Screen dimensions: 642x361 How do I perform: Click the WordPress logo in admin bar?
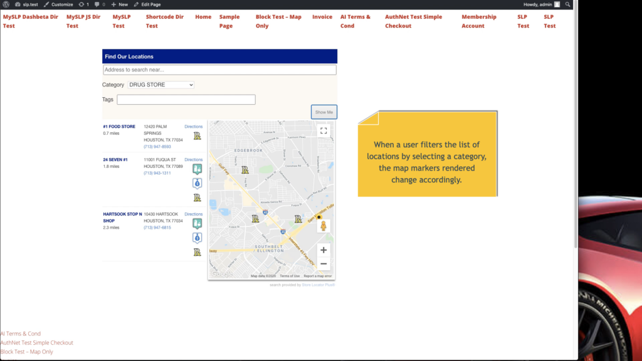pyautogui.click(x=6, y=4)
